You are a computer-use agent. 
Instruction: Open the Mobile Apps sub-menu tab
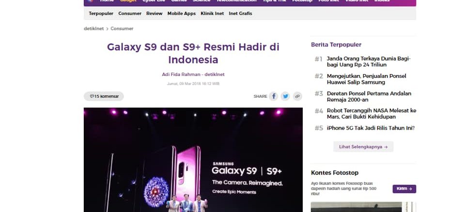coord(182,14)
